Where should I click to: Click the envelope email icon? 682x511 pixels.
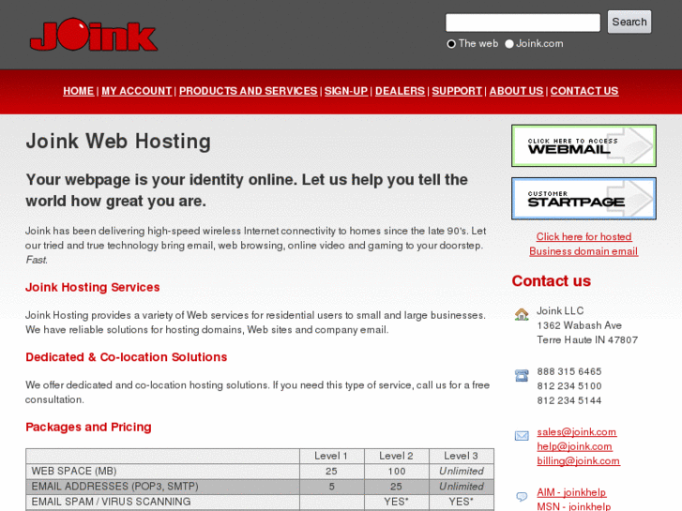coord(522,435)
